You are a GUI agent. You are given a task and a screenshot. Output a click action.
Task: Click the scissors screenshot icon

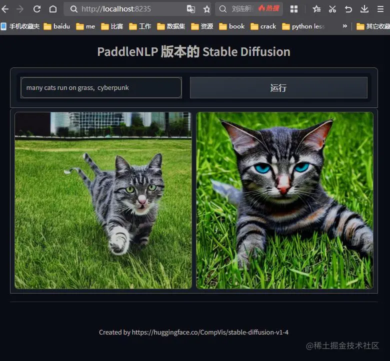click(332, 9)
